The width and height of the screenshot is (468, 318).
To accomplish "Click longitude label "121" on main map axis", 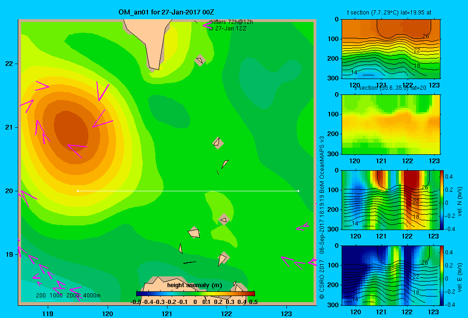I will (x=167, y=313).
